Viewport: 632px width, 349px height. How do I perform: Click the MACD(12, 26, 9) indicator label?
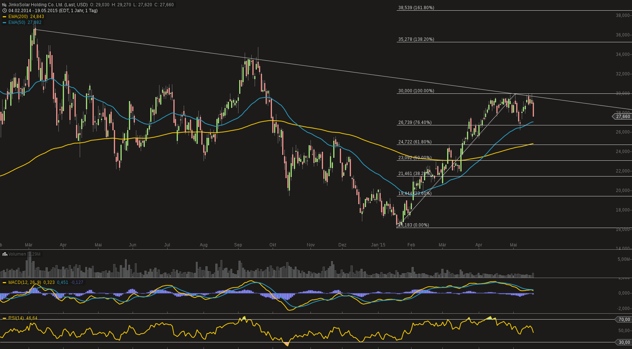[x=25, y=282]
